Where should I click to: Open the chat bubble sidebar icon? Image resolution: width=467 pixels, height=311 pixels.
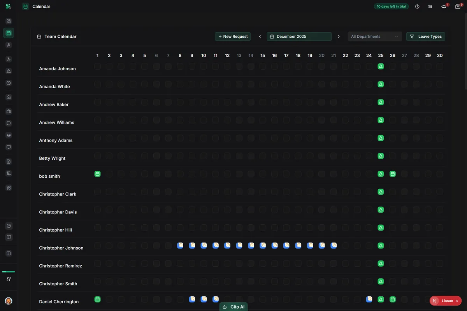tap(9, 123)
